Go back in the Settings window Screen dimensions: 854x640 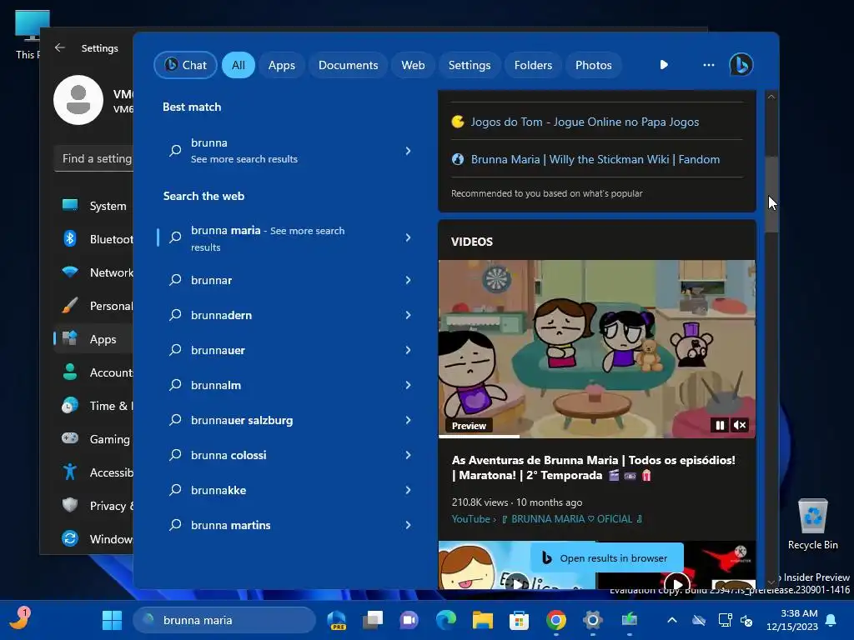[x=60, y=47]
